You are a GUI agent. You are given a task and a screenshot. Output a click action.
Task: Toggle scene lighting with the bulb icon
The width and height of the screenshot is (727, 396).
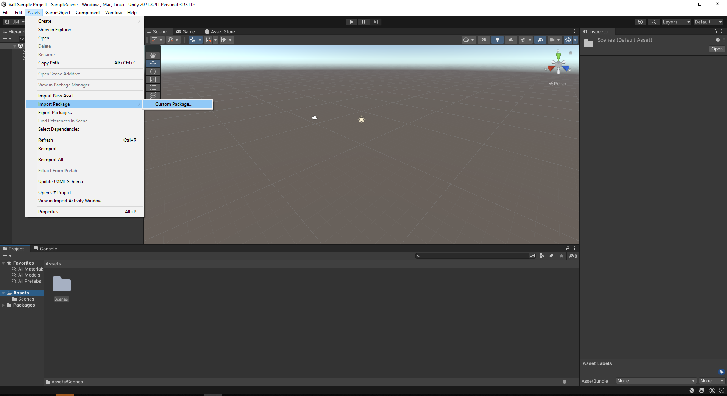point(497,39)
